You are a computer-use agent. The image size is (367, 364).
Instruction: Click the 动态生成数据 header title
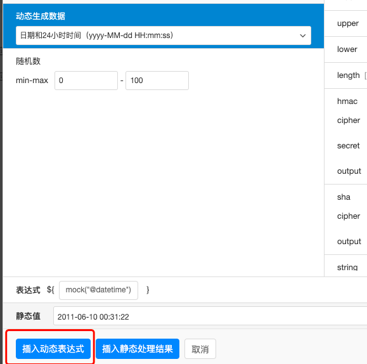coord(41,16)
